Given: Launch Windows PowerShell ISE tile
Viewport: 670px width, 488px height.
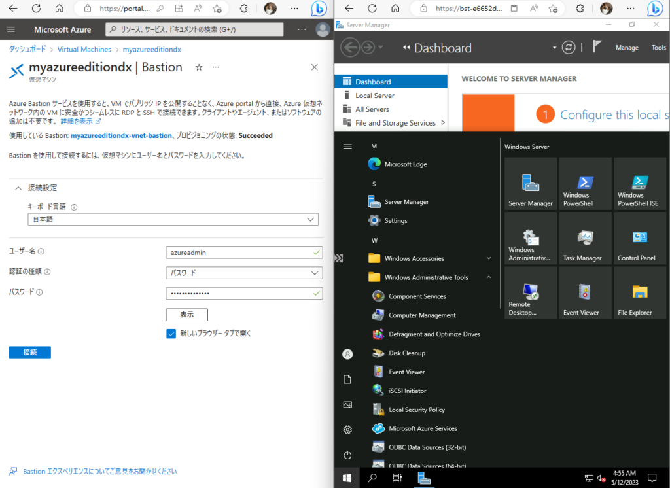Looking at the screenshot, I should coord(640,183).
